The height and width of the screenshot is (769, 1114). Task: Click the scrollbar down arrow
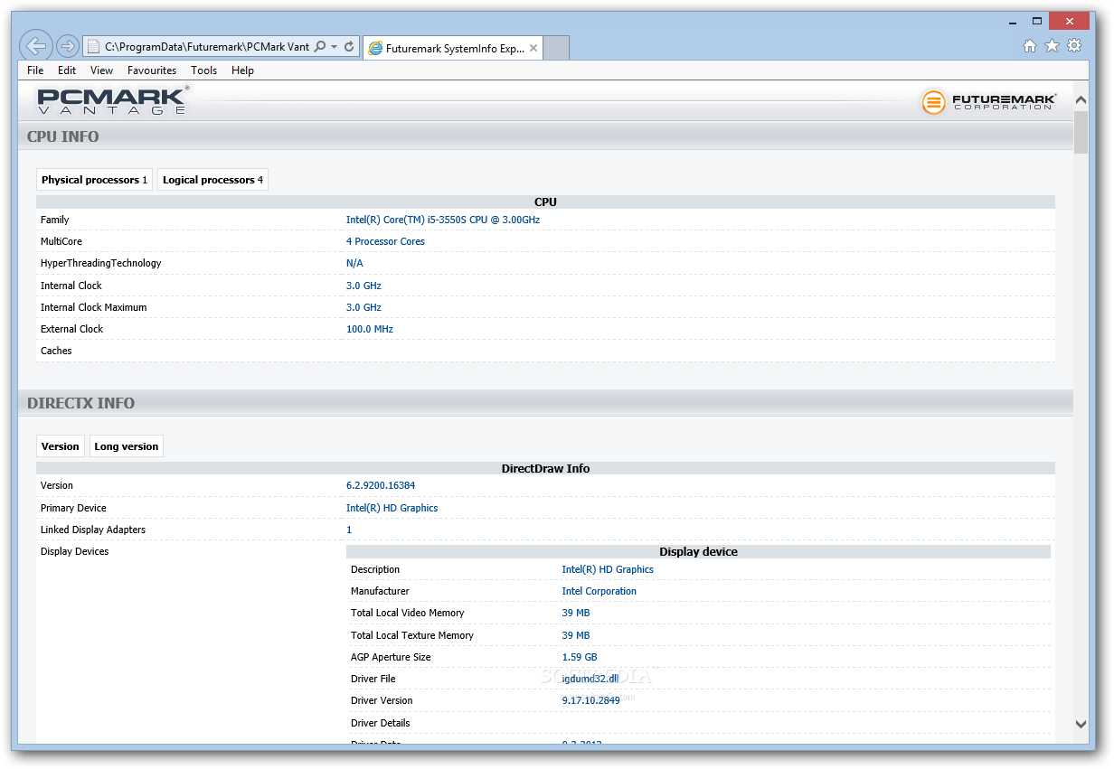point(1081,723)
